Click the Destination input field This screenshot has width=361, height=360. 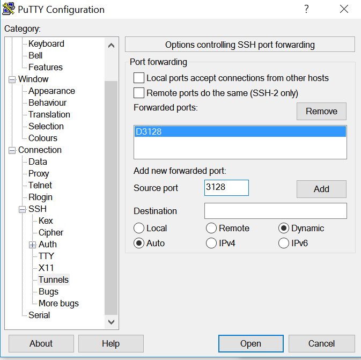(276, 211)
